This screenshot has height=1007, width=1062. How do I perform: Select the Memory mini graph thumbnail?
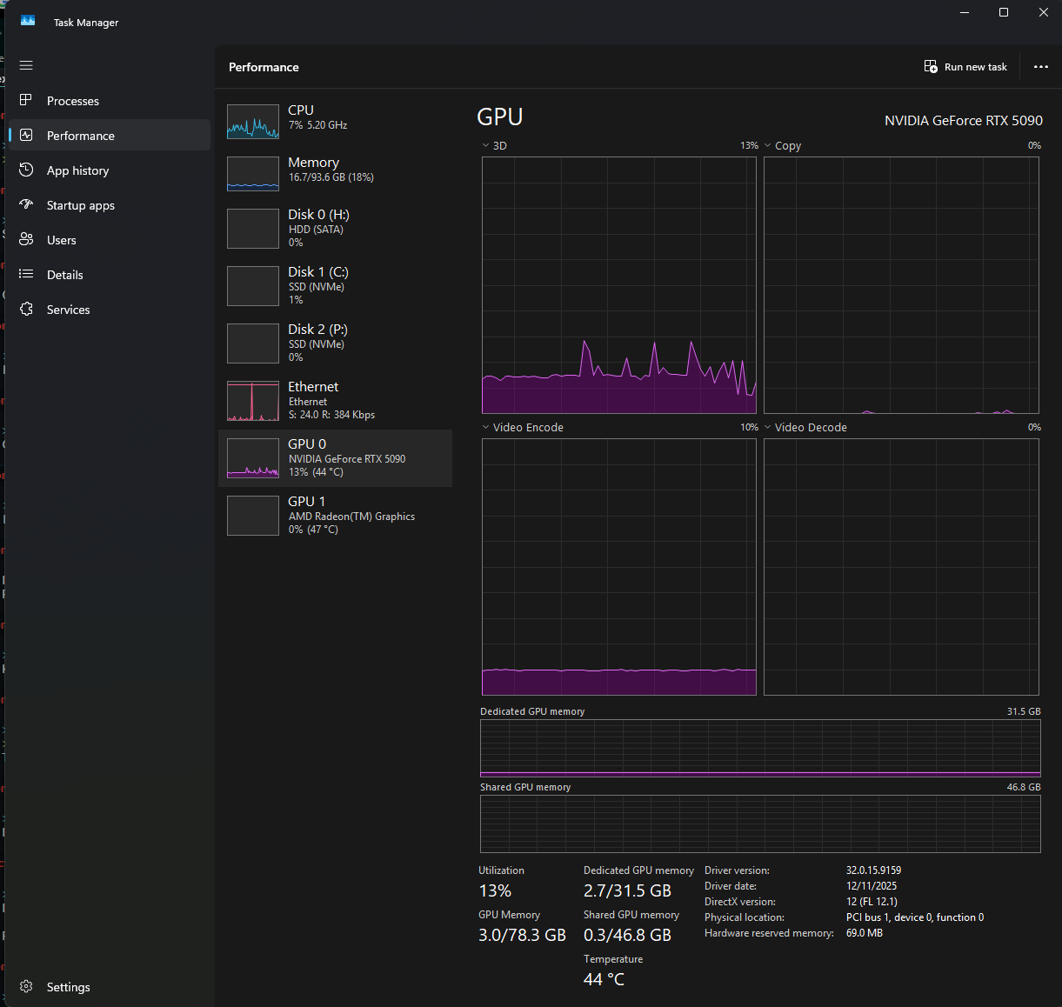253,174
